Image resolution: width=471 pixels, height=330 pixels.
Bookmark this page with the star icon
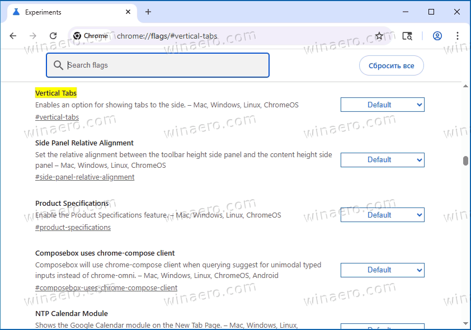[379, 35]
